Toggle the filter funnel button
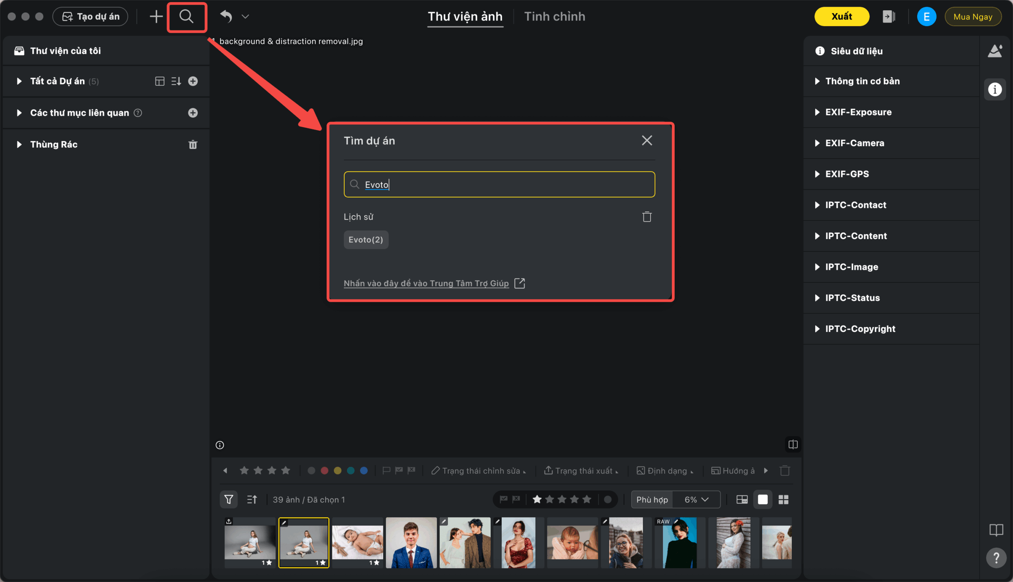The height and width of the screenshot is (582, 1013). [229, 499]
